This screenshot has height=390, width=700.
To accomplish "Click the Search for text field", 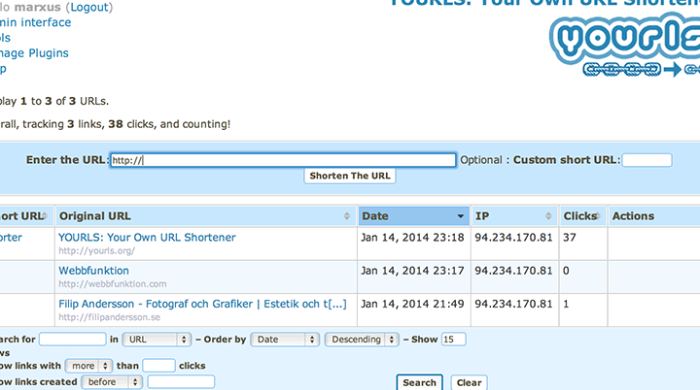I will tap(72, 340).
